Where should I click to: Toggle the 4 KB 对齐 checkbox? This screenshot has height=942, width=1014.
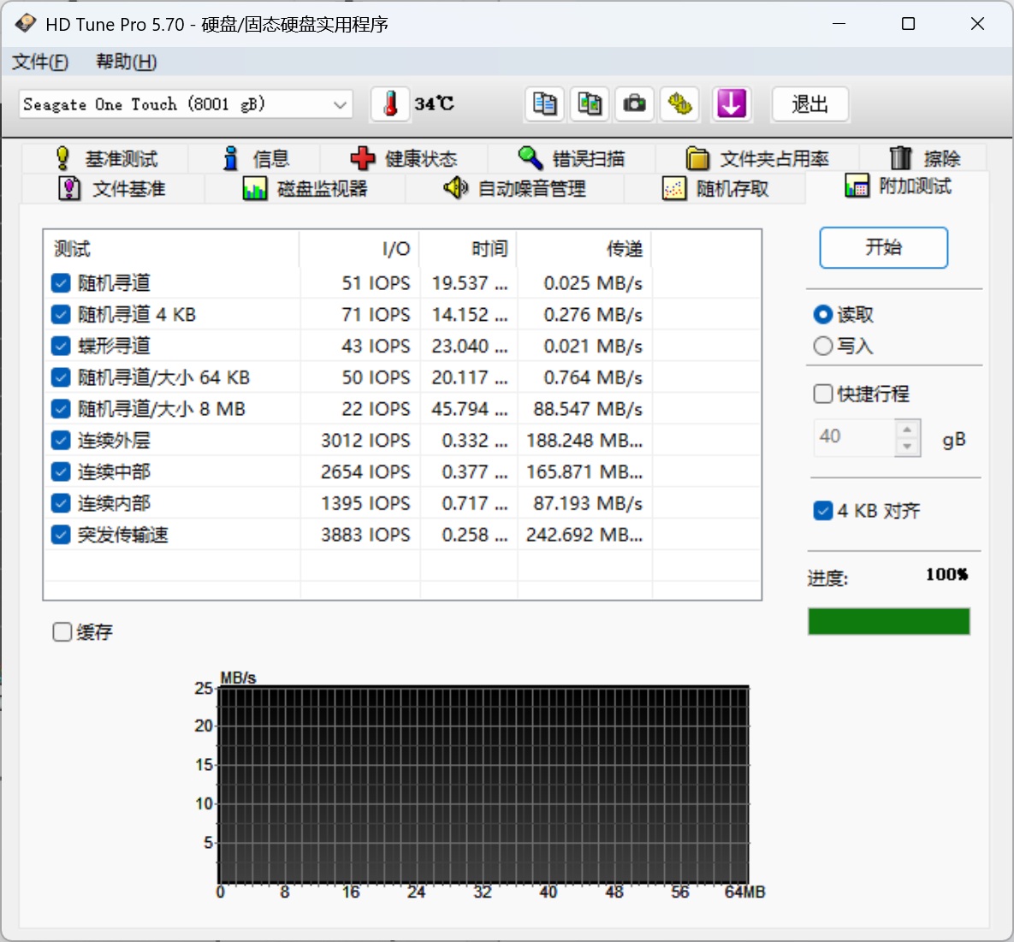click(x=822, y=511)
